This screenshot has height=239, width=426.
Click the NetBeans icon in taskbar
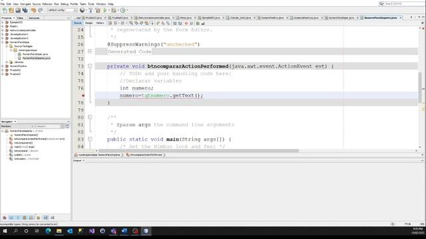point(146,231)
